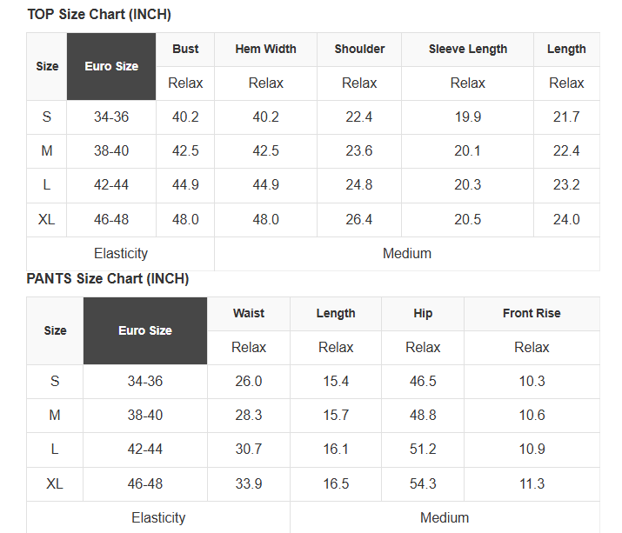Select the Bust column header
Image resolution: width=622 pixels, height=533 pixels.
coord(185,50)
